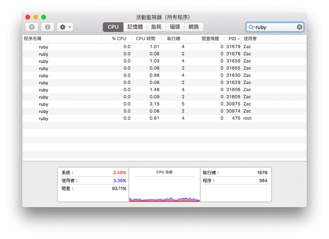Open the gear action menu dropdown
The image size is (329, 239).
tap(65, 27)
